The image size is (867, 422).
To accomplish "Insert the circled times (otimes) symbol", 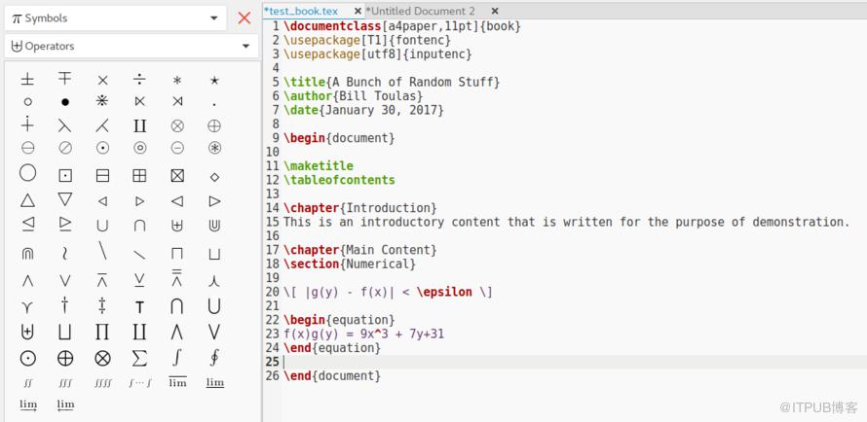I will 177,125.
